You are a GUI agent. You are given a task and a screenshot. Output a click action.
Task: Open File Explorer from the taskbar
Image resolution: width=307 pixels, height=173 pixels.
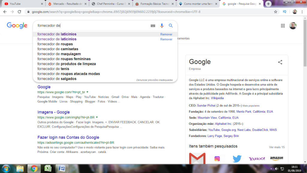[20, 169]
